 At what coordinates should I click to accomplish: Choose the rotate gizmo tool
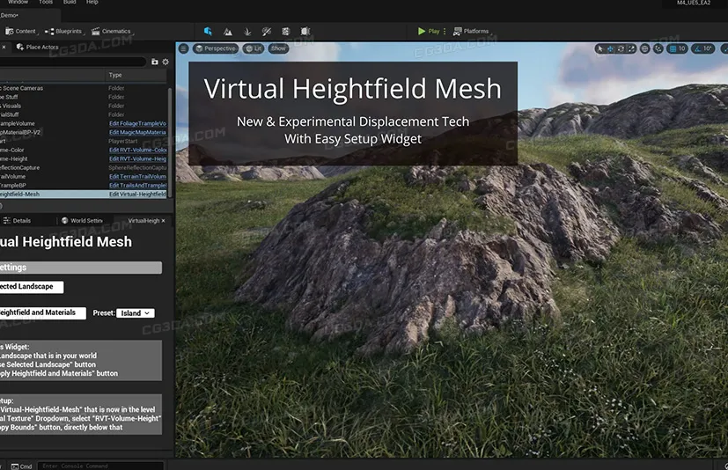click(x=621, y=48)
